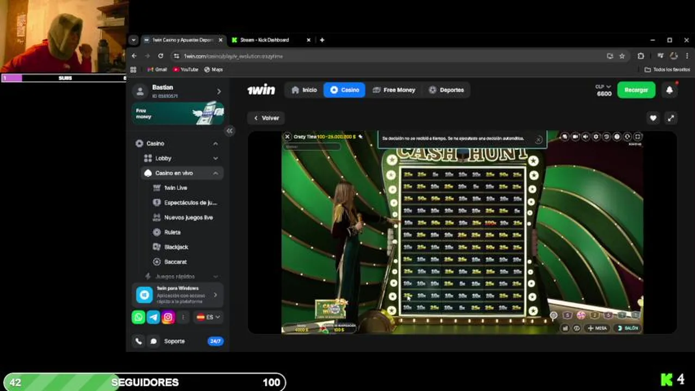The height and width of the screenshot is (391, 695).
Task: Click the 1win logo
Action: pyautogui.click(x=261, y=90)
